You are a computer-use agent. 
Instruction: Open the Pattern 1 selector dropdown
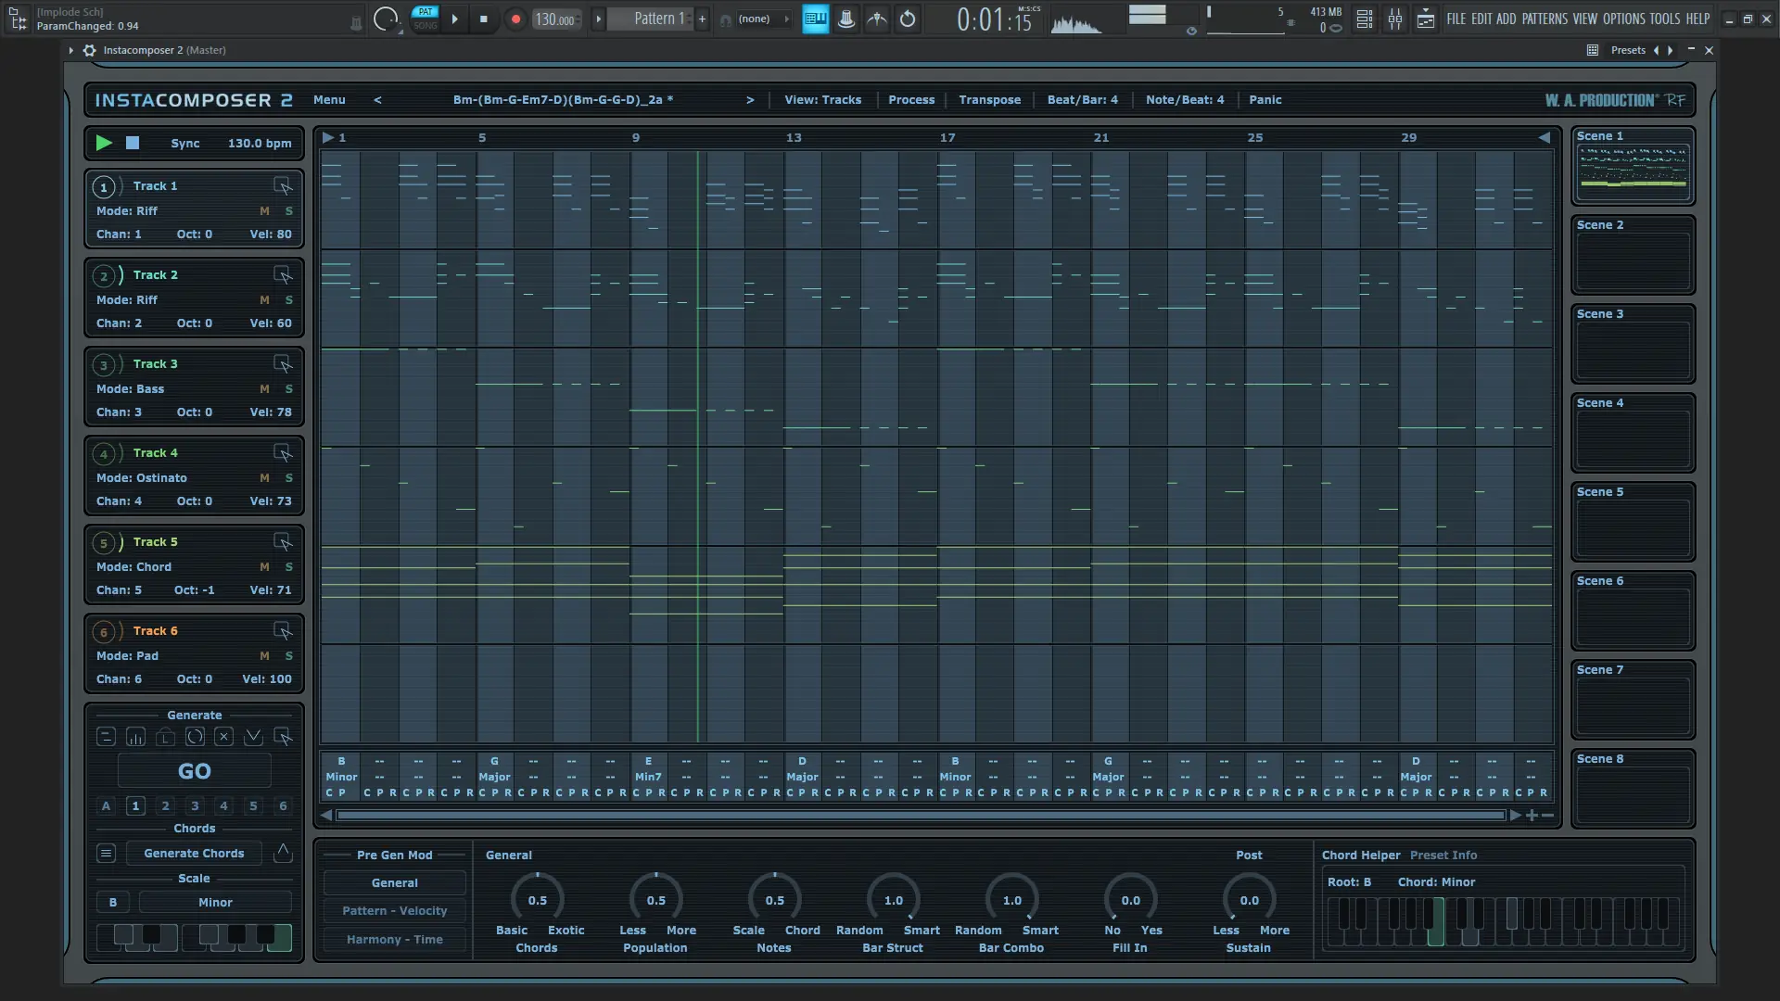pos(658,19)
